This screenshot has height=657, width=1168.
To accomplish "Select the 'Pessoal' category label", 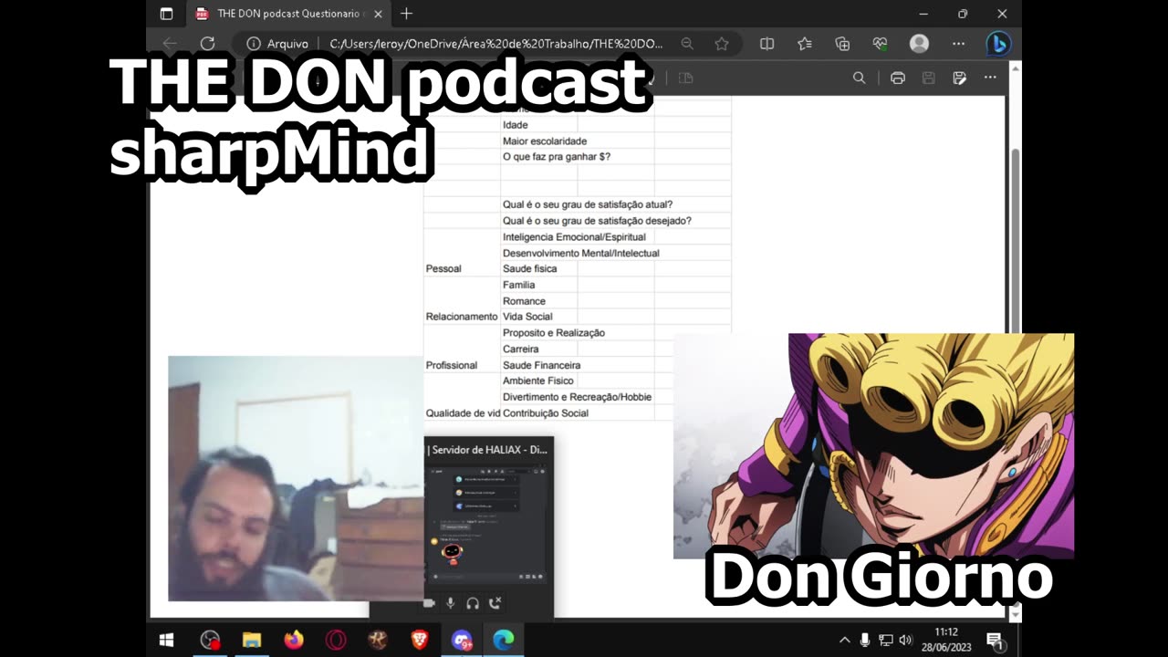I will (x=443, y=269).
